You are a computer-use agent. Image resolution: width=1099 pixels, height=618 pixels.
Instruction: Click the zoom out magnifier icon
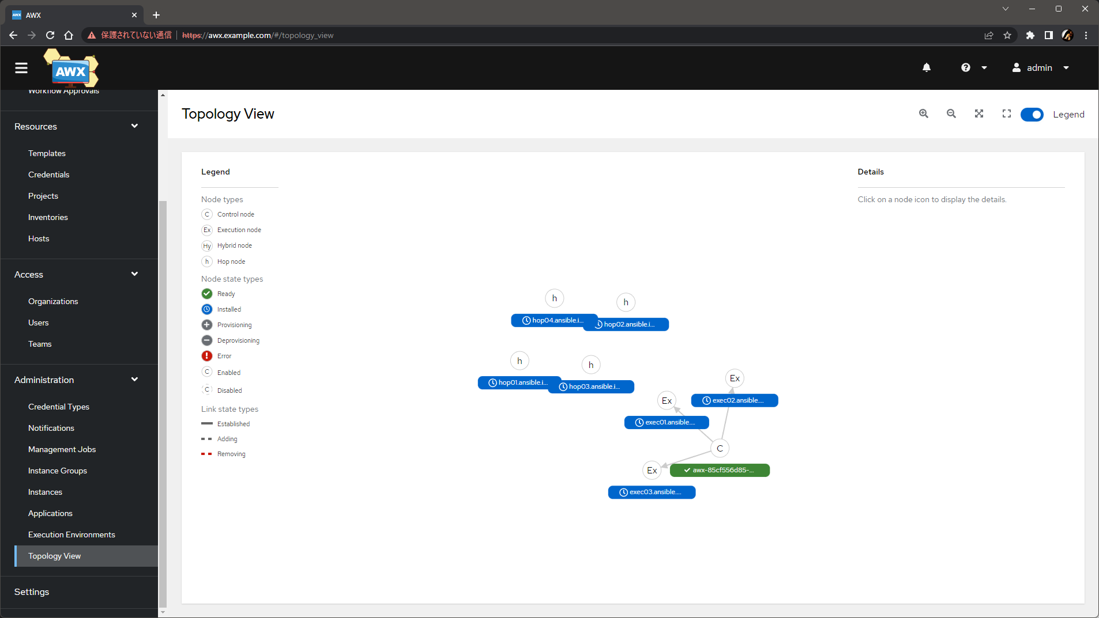951,114
